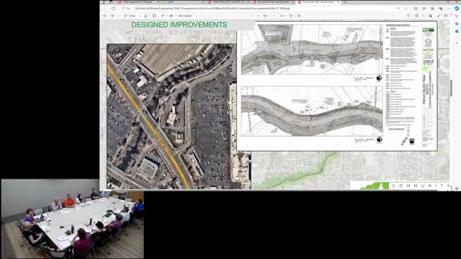Image resolution: width=461 pixels, height=259 pixels.
Task: Reload the page with the browser refresh button
Action: click(x=113, y=9)
